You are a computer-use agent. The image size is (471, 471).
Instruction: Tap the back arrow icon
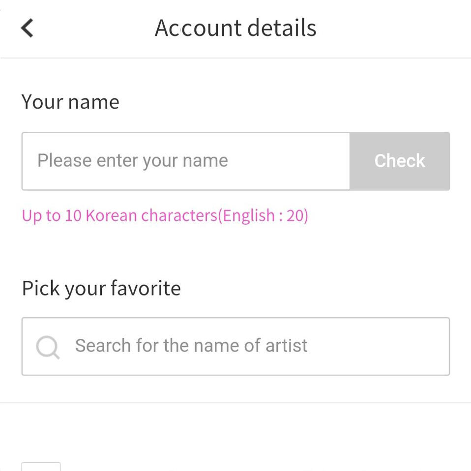(x=27, y=28)
